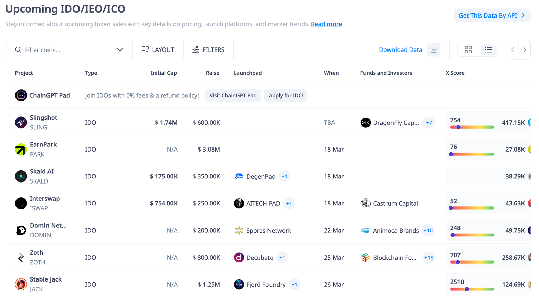Viewport: 539px width, 298px height.
Task: Expand +18 investors for Zoth
Action: [x=429, y=258]
